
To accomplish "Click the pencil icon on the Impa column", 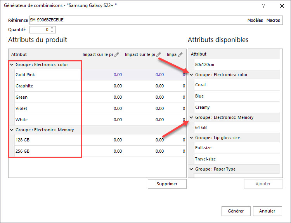I will 180,54.
